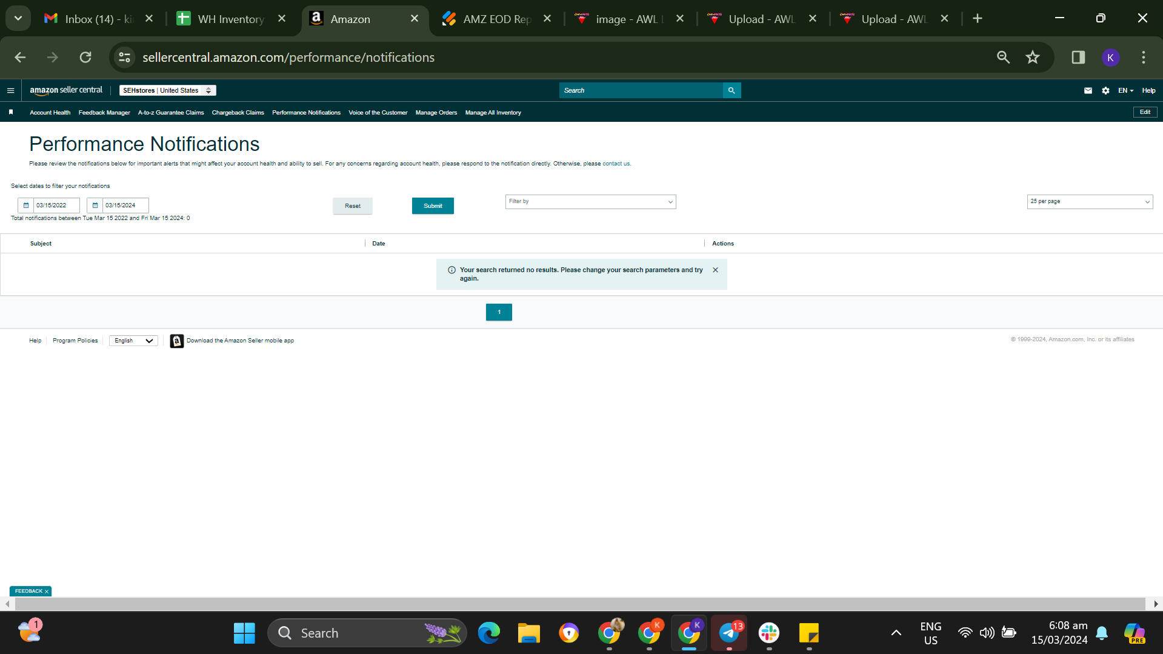1163x654 pixels.
Task: Open the Seller Central messages envelope icon
Action: coord(1088,90)
